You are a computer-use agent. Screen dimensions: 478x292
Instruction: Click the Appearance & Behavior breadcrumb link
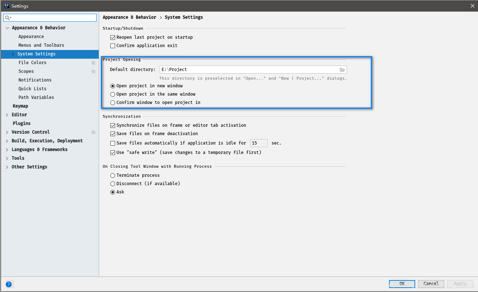(129, 17)
